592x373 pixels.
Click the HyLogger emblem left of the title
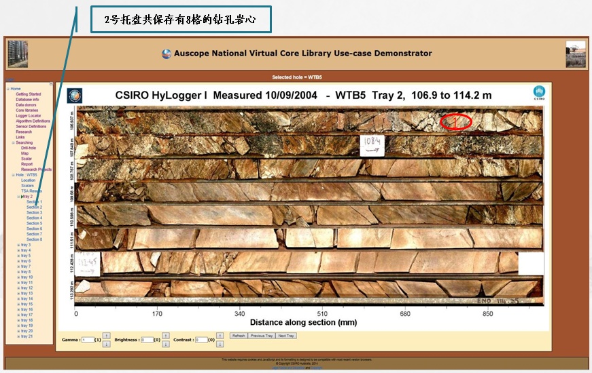tap(74, 96)
